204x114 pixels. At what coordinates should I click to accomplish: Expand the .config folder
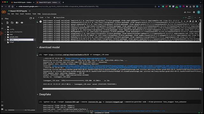5,29
